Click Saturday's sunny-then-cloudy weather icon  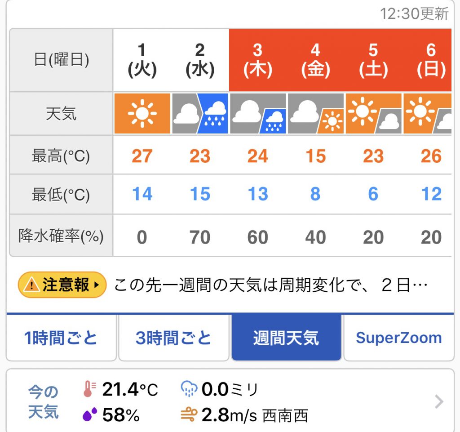[x=373, y=114]
